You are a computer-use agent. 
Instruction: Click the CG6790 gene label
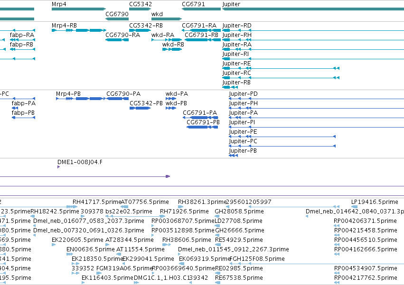(117, 14)
